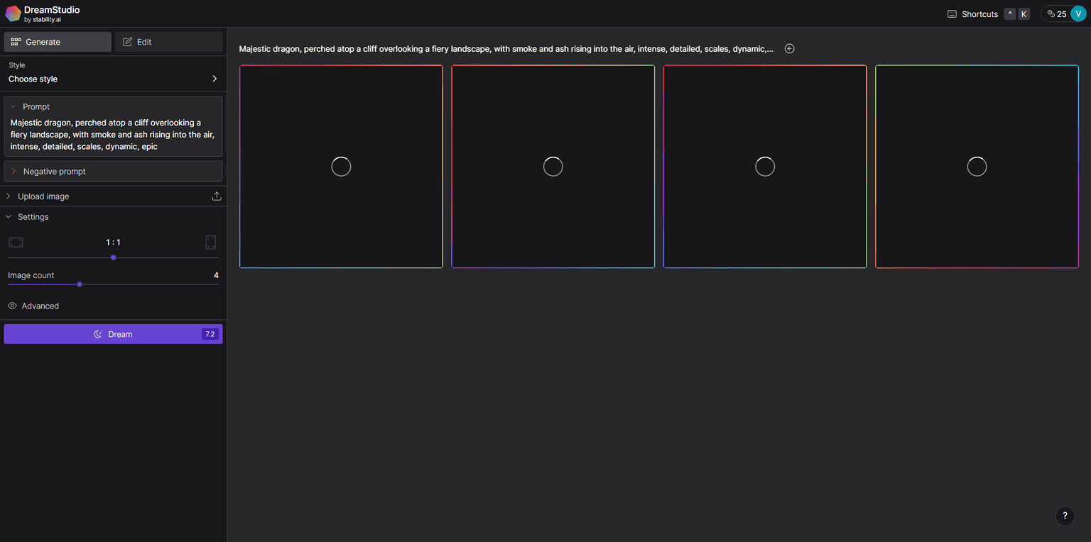
Task: Open the help question mark button
Action: click(1064, 516)
